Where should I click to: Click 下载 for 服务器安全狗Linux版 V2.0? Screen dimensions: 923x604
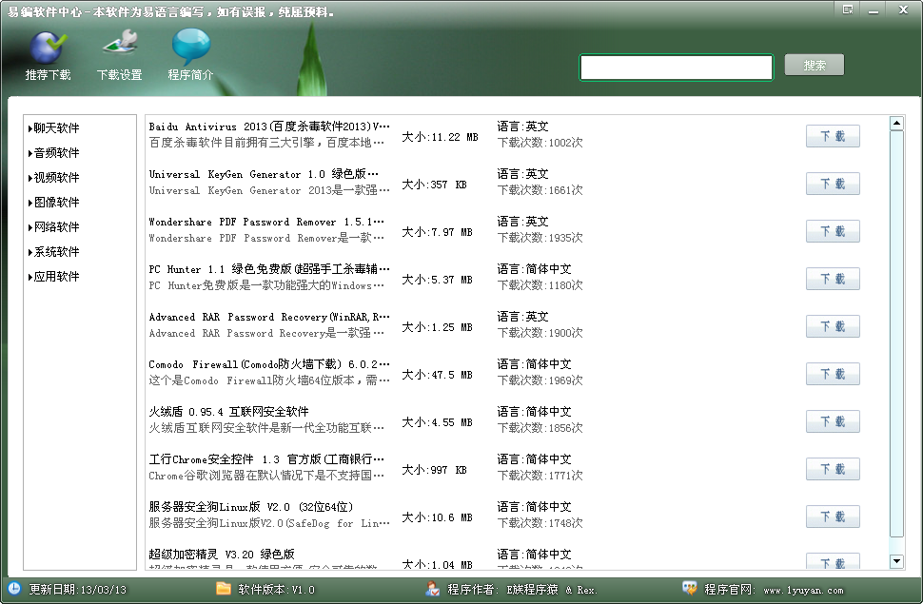(833, 516)
